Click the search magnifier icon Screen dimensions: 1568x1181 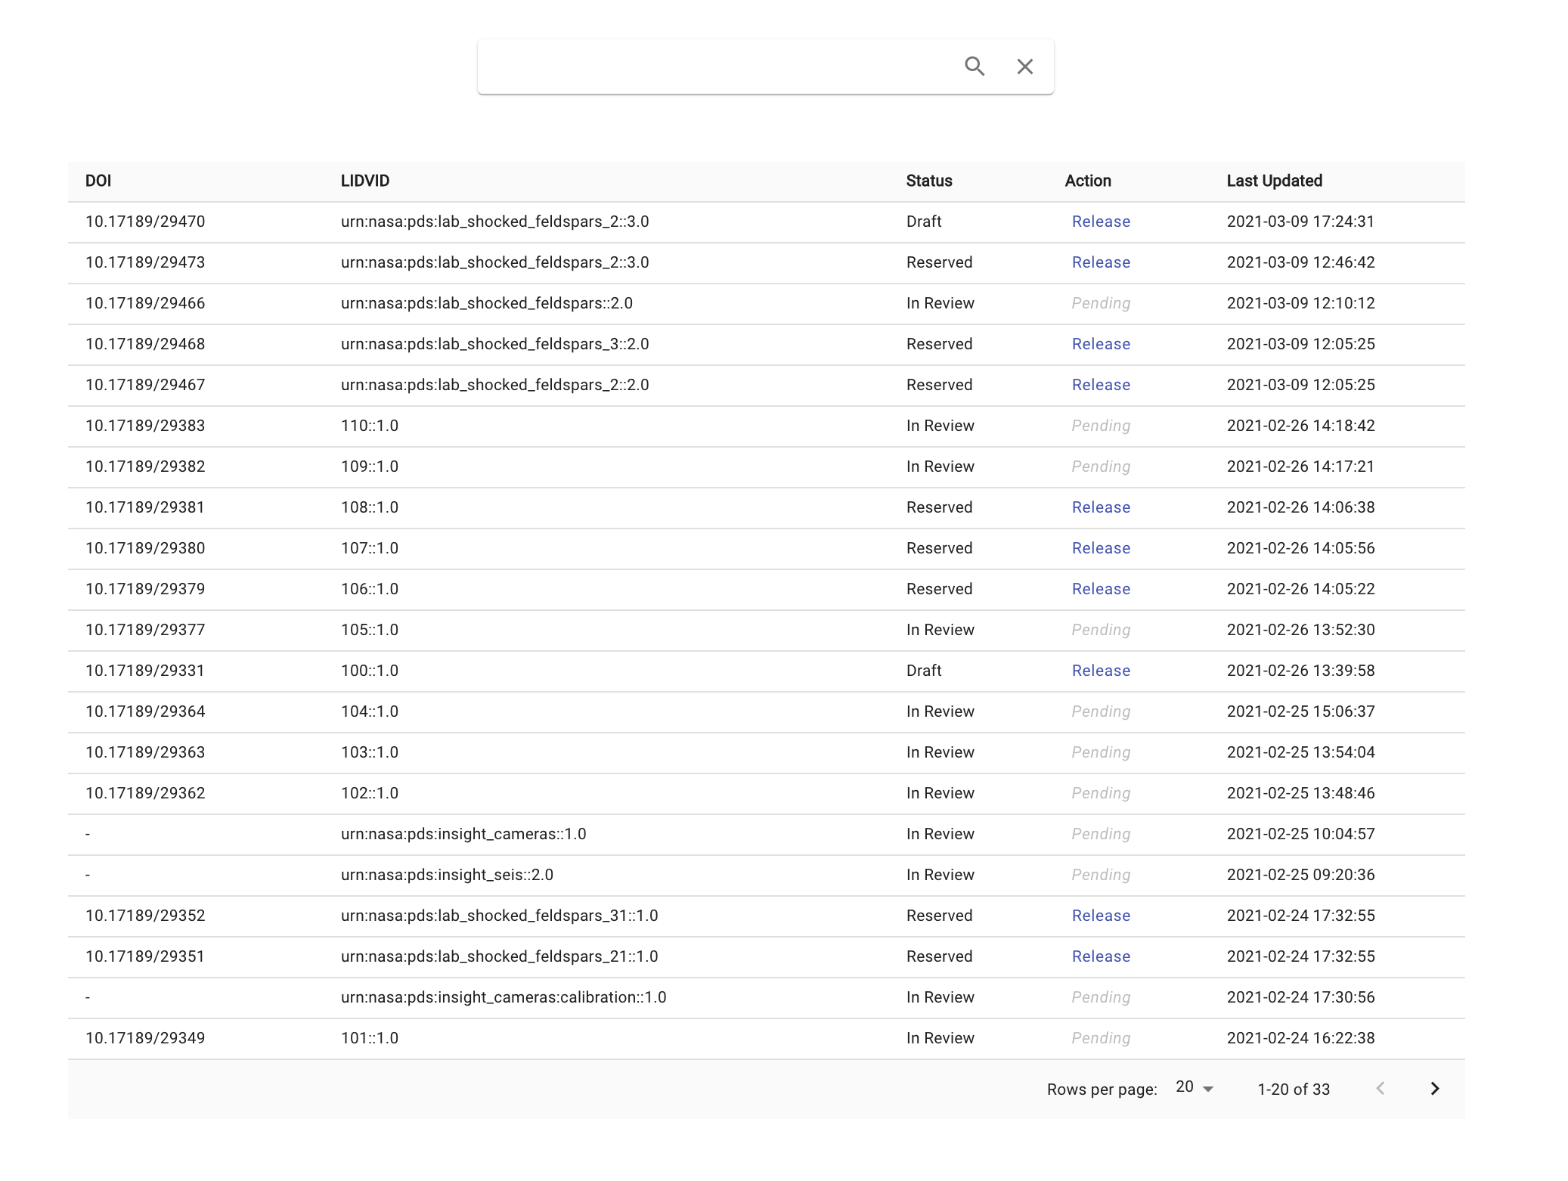[x=976, y=67]
